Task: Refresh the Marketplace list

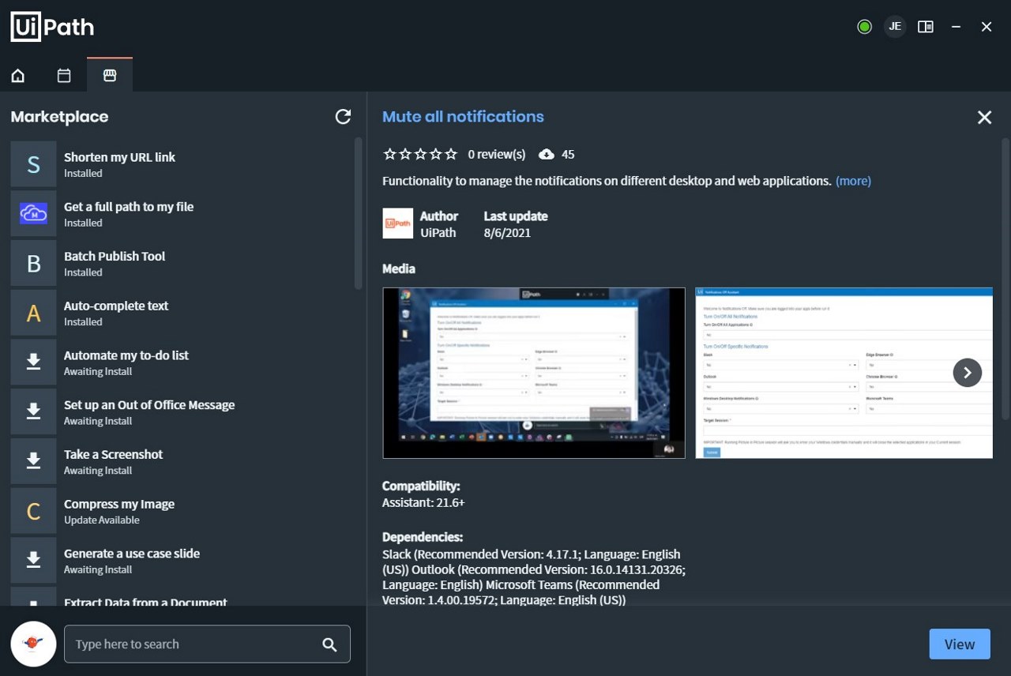Action: [343, 117]
